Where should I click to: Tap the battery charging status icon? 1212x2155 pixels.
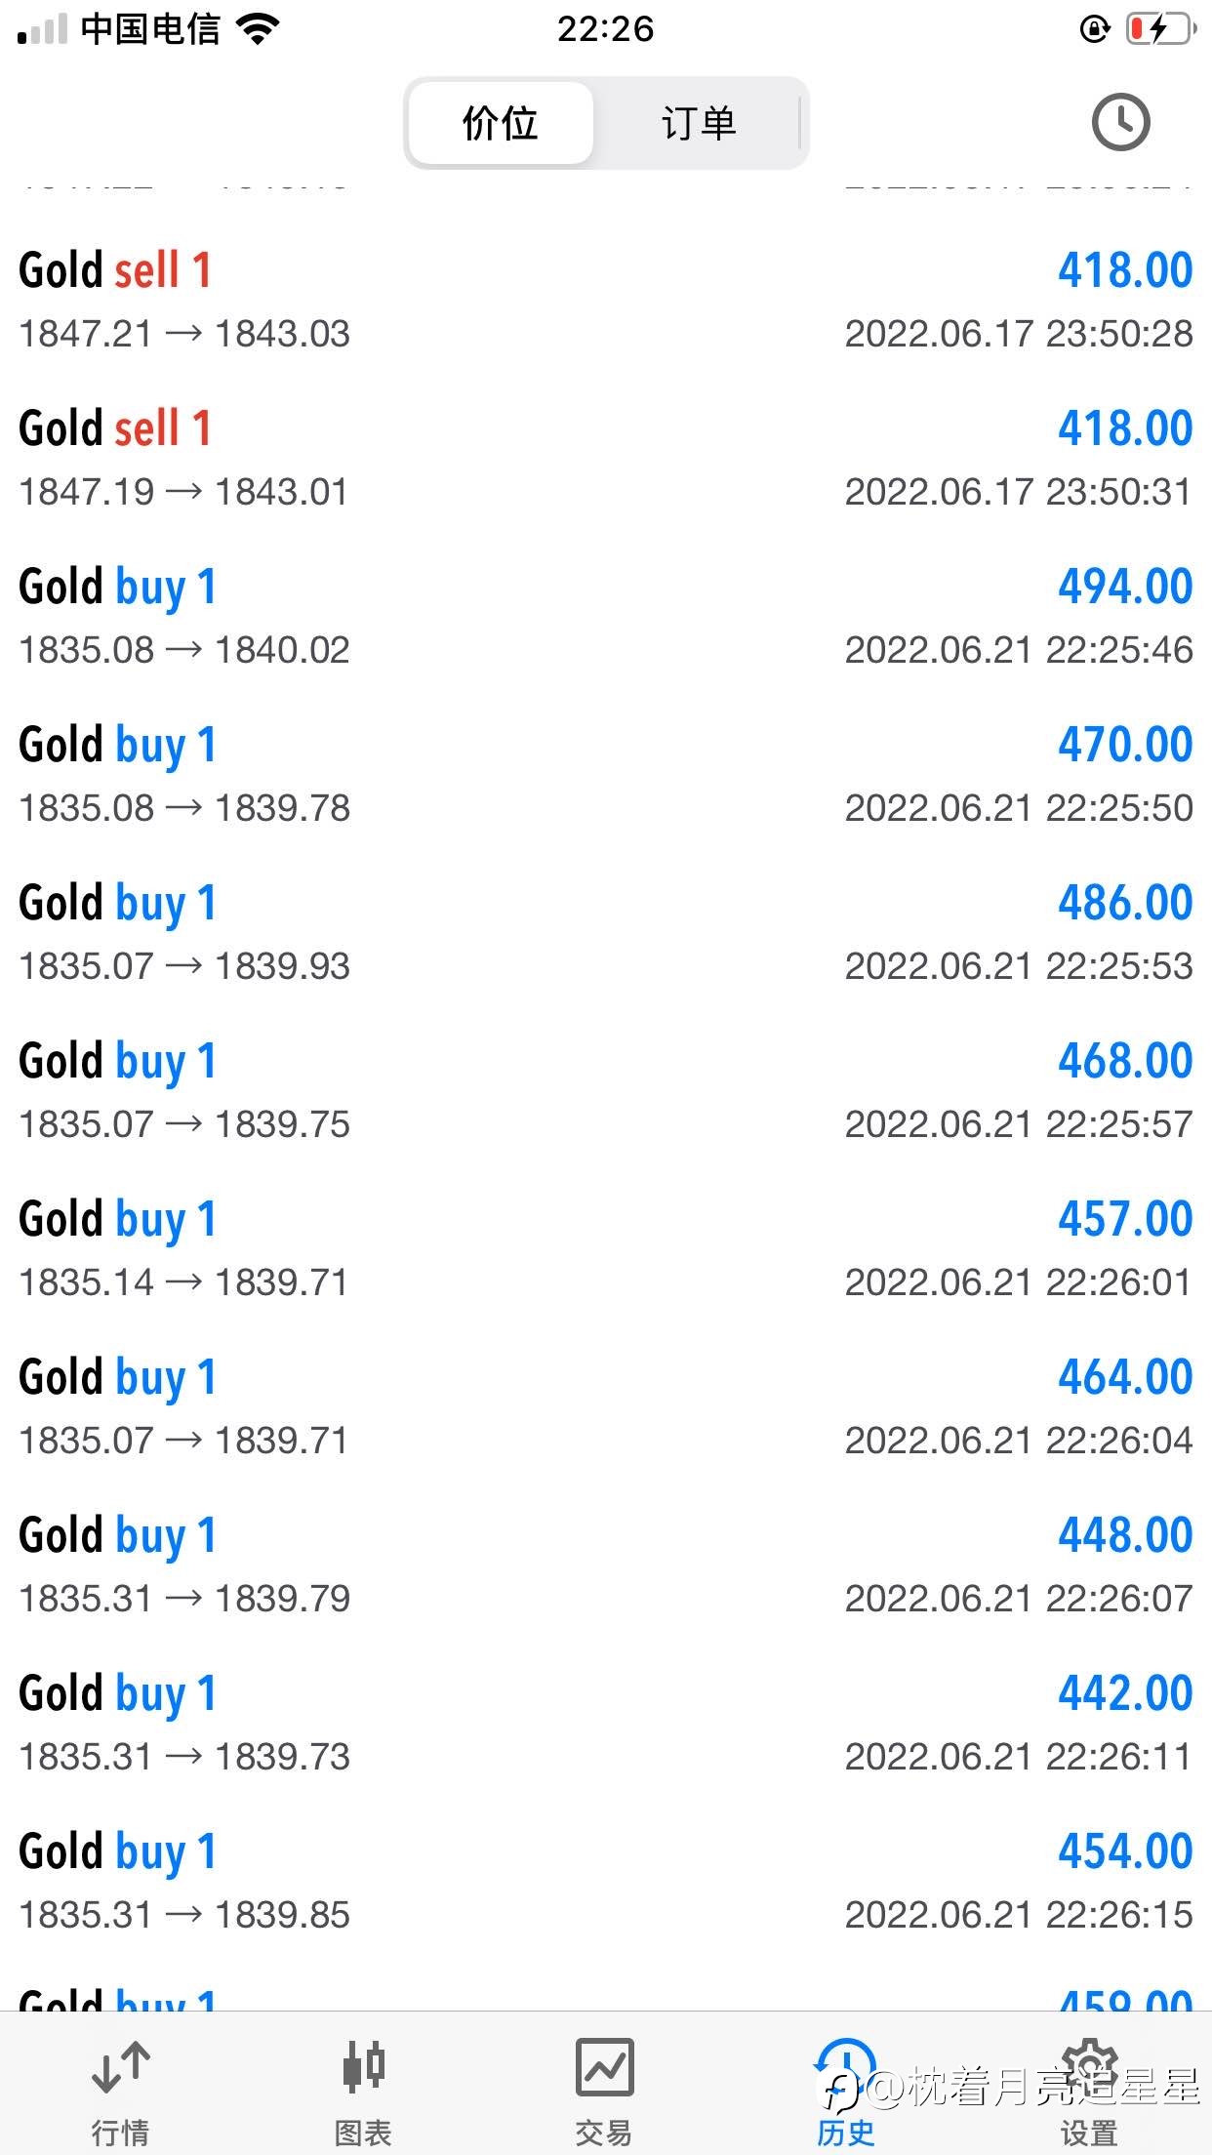[x=1160, y=29]
